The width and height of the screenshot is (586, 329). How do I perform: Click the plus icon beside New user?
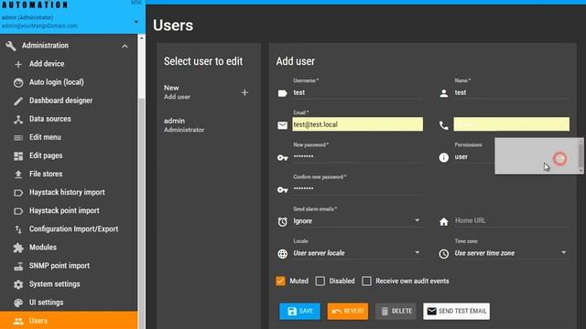point(244,92)
